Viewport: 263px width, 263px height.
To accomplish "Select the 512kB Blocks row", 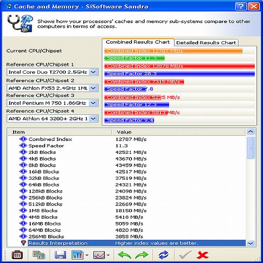I will pyautogui.click(x=127, y=204).
